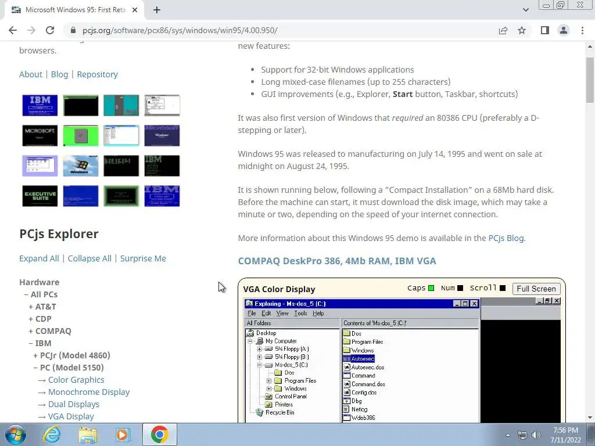
Task: Open the browser side panel icon
Action: click(545, 30)
